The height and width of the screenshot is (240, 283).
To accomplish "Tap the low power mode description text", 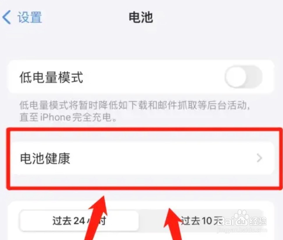I will pyautogui.click(x=135, y=111).
